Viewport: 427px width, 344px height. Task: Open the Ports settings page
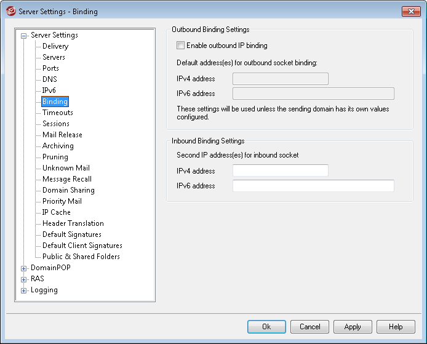pos(50,68)
